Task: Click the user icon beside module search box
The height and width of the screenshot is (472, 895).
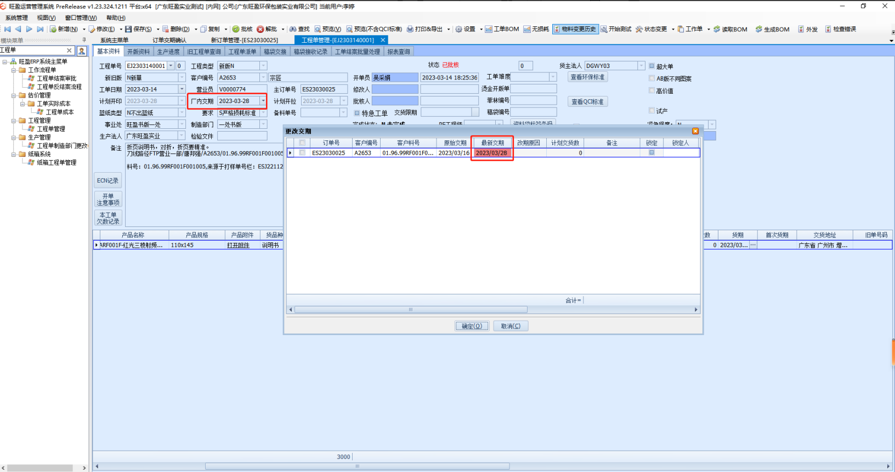Action: pyautogui.click(x=82, y=50)
